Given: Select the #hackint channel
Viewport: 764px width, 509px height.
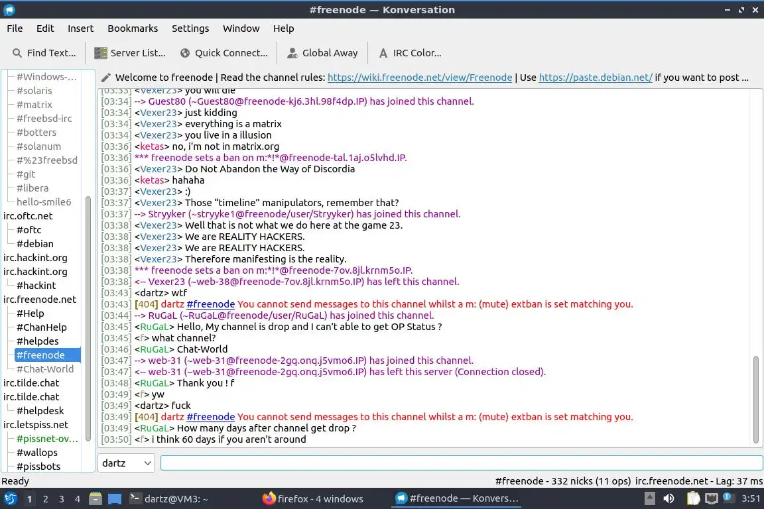Looking at the screenshot, I should point(36,286).
